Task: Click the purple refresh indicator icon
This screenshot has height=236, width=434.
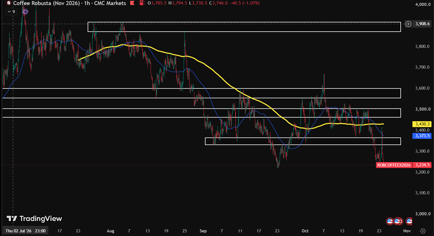Action: 25,11
